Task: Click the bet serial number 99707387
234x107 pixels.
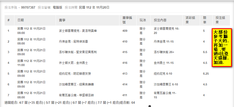Action: tap(28, 7)
